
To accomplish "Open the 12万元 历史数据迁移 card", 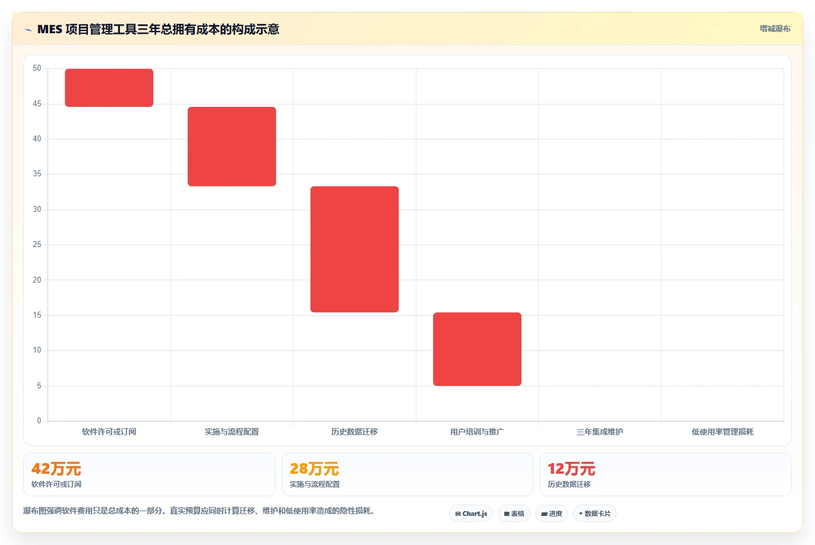I will (x=665, y=474).
